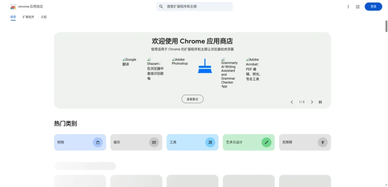Open the Adobe Acrobat extension item

click(x=254, y=69)
